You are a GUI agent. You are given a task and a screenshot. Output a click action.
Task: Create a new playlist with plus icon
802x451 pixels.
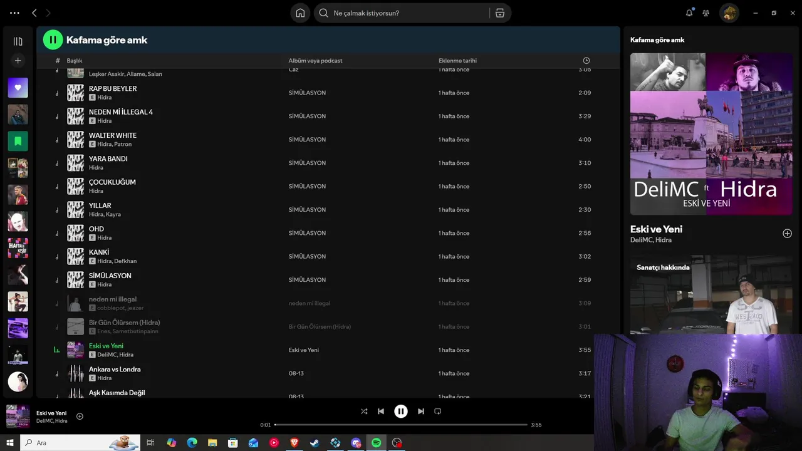[x=18, y=61]
